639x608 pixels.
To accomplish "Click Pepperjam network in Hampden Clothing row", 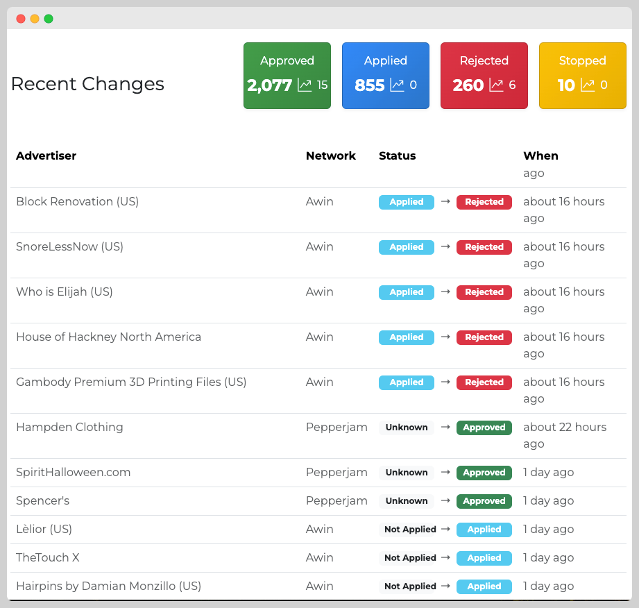I will tap(336, 428).
